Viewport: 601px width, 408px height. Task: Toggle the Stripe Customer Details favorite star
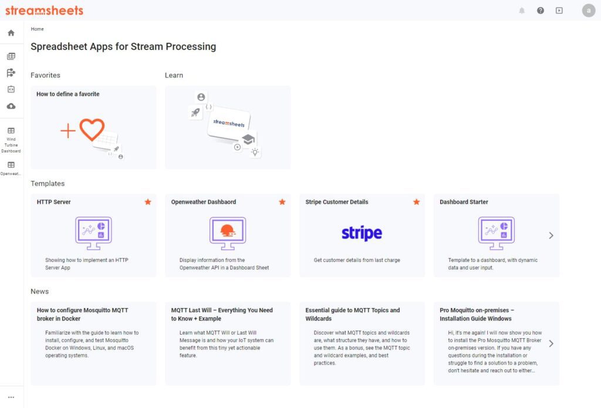point(417,202)
